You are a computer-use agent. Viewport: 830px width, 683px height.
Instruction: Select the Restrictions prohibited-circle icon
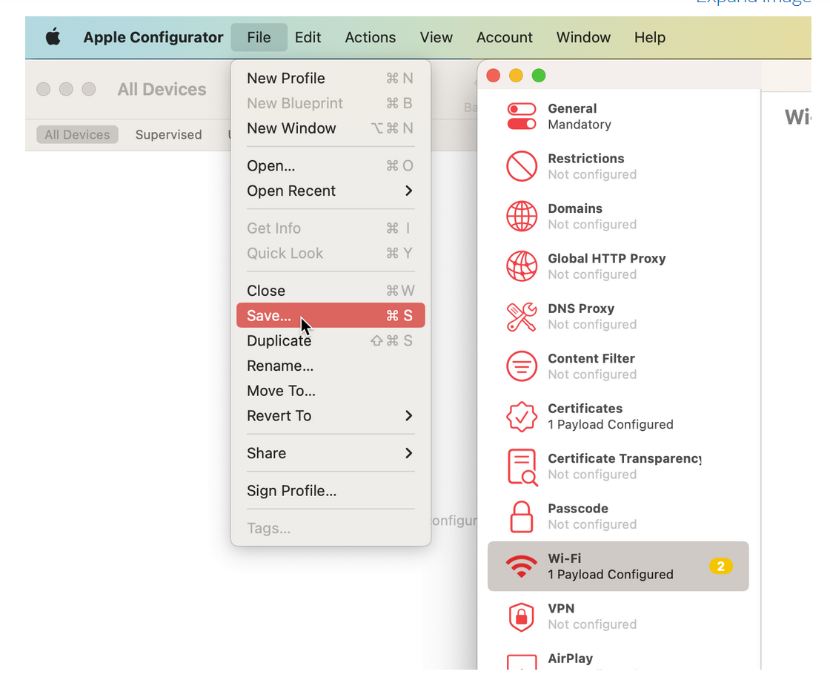tap(522, 166)
